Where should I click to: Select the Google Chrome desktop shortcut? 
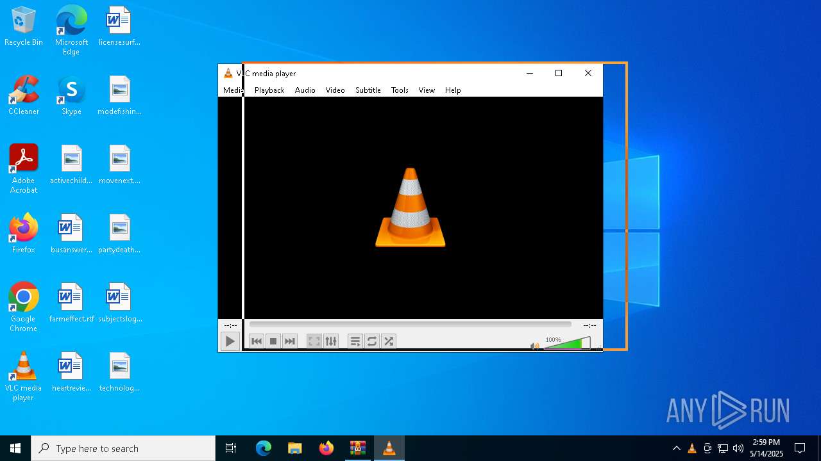coord(24,307)
